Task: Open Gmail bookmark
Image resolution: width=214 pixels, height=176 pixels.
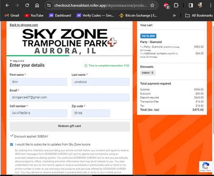Action: (x=12, y=15)
